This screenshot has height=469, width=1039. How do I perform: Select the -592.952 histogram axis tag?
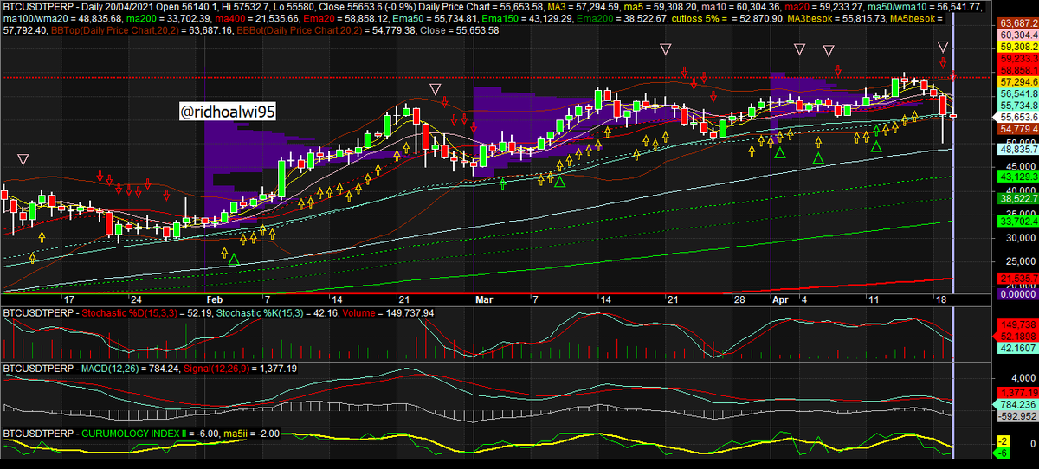coord(1018,414)
